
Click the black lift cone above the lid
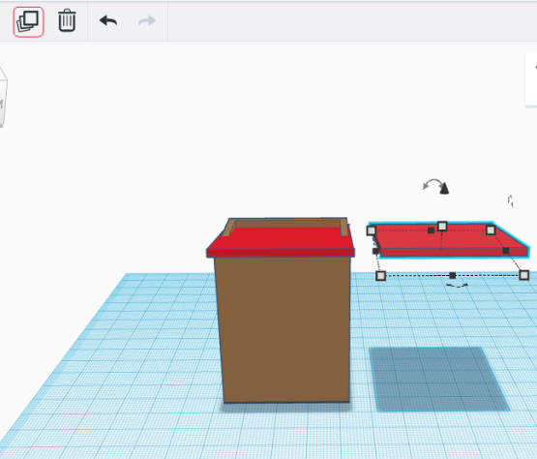click(x=444, y=189)
